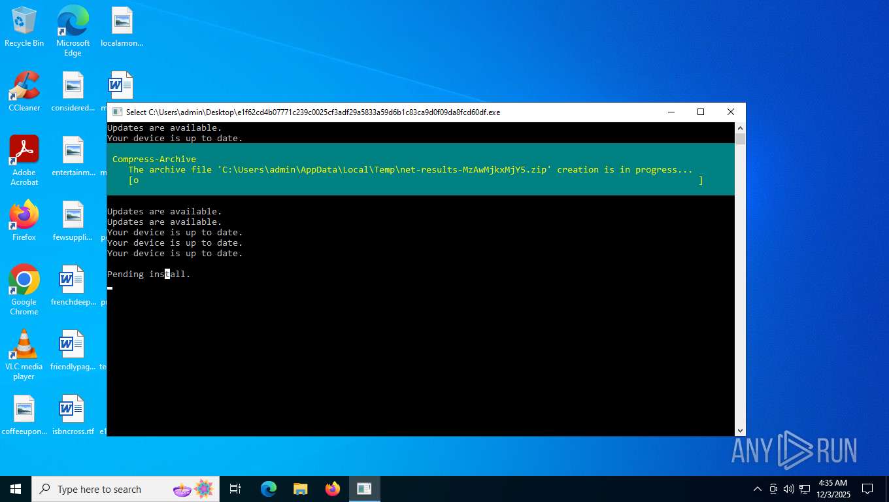Viewport: 889px width, 502px height.
Task: Open the Recycle Bin desktop icon
Action: [24, 27]
